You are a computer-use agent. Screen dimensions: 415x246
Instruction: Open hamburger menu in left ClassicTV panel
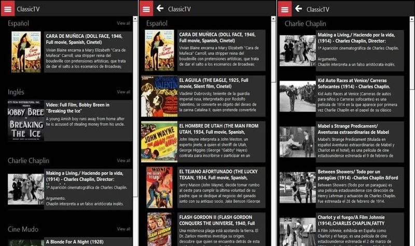[8, 9]
